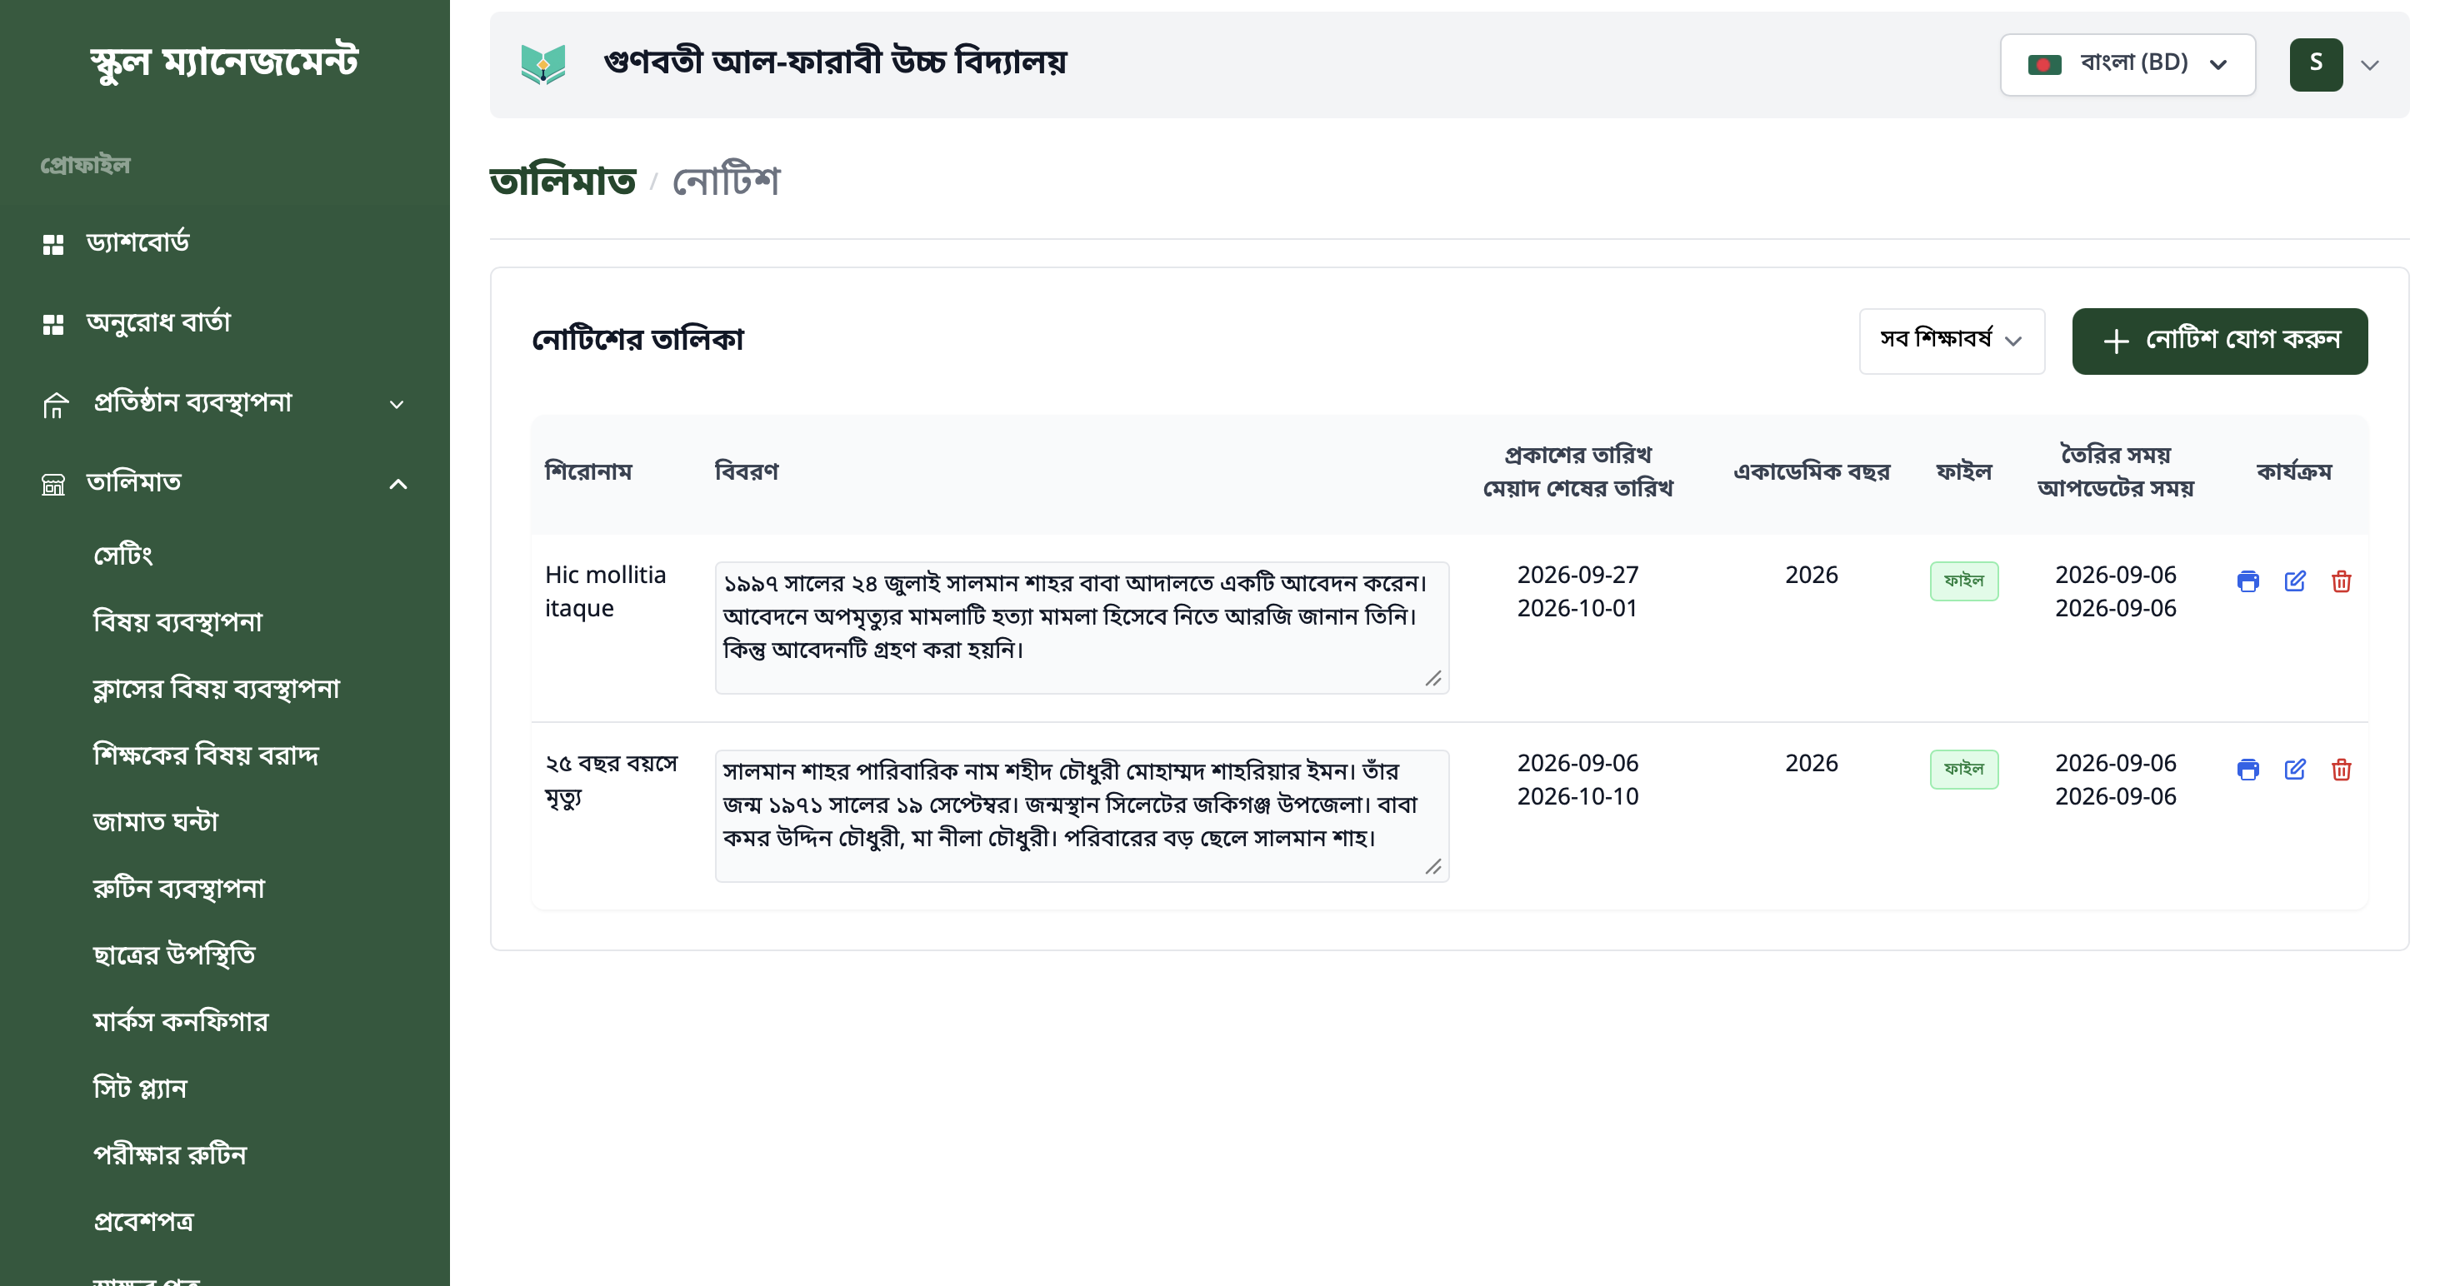Click the Bangladesh flag icon
This screenshot has width=2450, height=1286.
[x=2044, y=65]
